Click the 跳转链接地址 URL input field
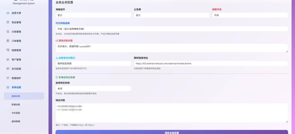295x134 pixels. click(x=211, y=63)
